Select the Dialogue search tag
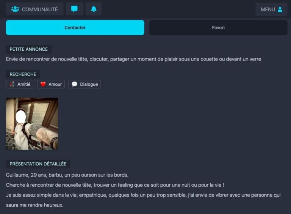Viewport: 291px width, 214px height. [x=84, y=84]
